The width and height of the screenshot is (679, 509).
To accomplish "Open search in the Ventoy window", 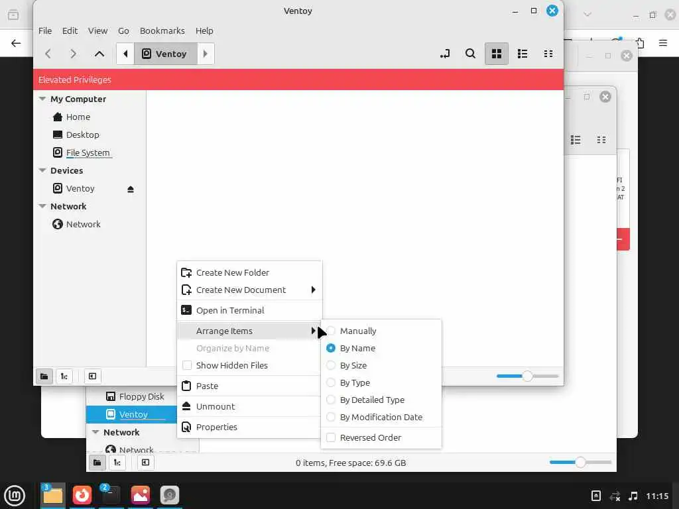I will click(x=470, y=54).
